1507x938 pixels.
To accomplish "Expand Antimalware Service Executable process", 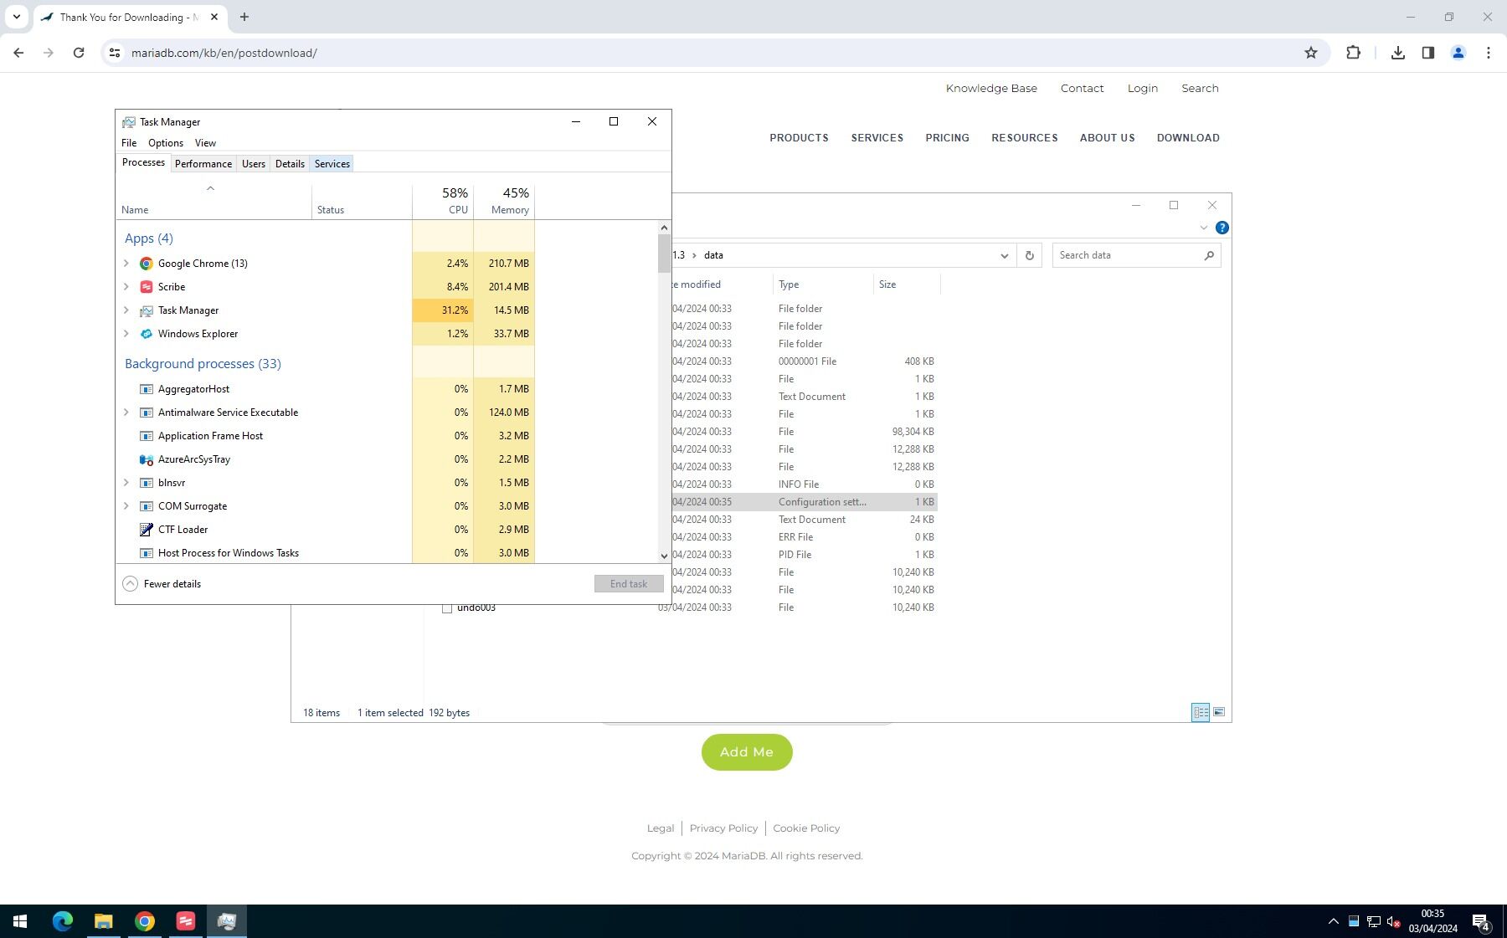I will point(126,413).
